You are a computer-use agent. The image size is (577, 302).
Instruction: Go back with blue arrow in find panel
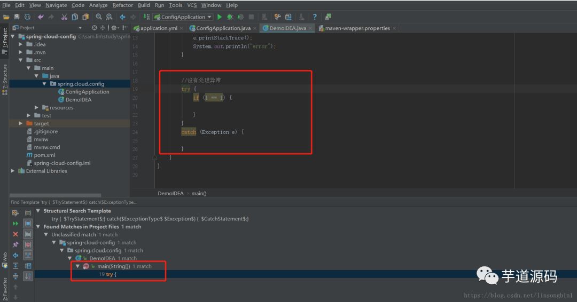(x=15, y=256)
